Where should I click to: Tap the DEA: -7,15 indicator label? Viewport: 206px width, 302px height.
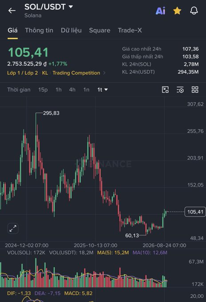coord(48,293)
